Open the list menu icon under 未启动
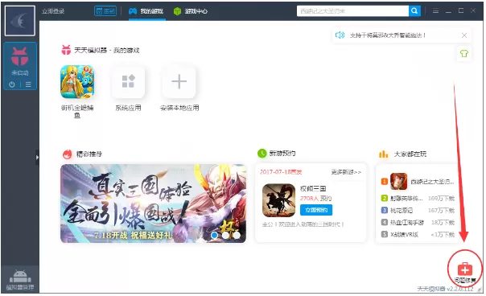The width and height of the screenshot is (486, 296). 28,84
